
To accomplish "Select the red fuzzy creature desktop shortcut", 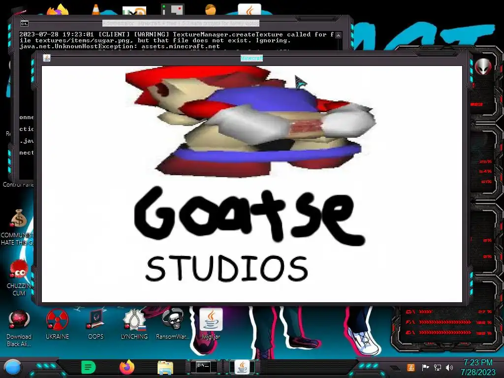I will (19, 269).
